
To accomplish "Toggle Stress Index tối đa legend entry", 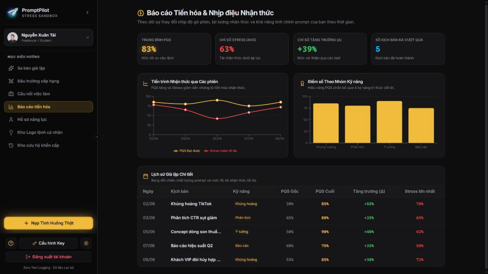I will (x=221, y=151).
